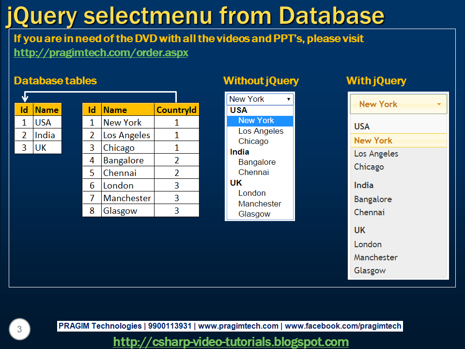Screen dimensions: 465x349
Task: Select Manchester in the plain dropdown list
Action: tap(260, 204)
